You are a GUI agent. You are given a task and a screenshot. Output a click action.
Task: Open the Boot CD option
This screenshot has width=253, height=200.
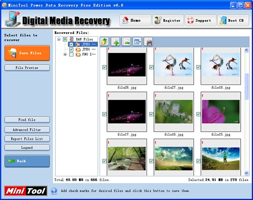point(233,20)
